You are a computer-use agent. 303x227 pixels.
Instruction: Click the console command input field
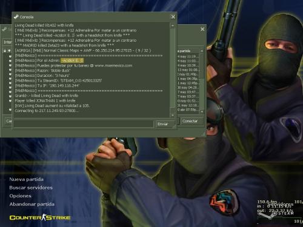[x=84, y=124]
